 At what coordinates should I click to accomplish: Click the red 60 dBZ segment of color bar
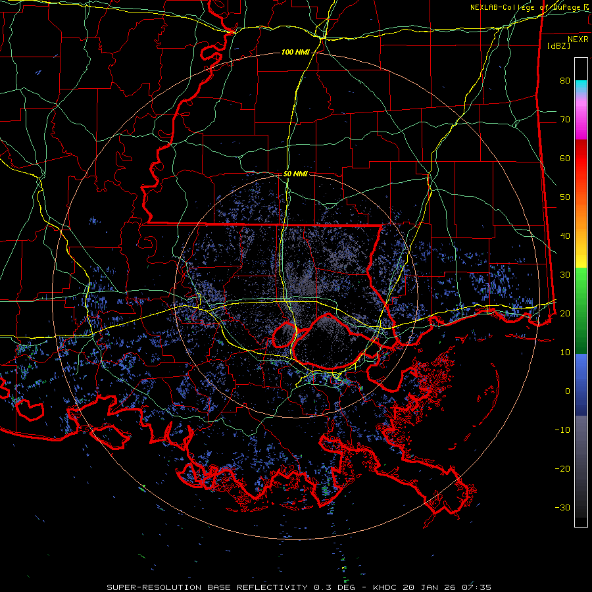point(581,159)
